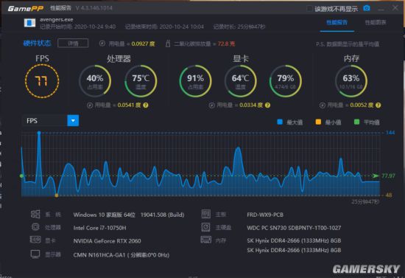Screen dimensions: 405x278
Task: Click the CO2 emission bottle icon
Action: (168, 44)
